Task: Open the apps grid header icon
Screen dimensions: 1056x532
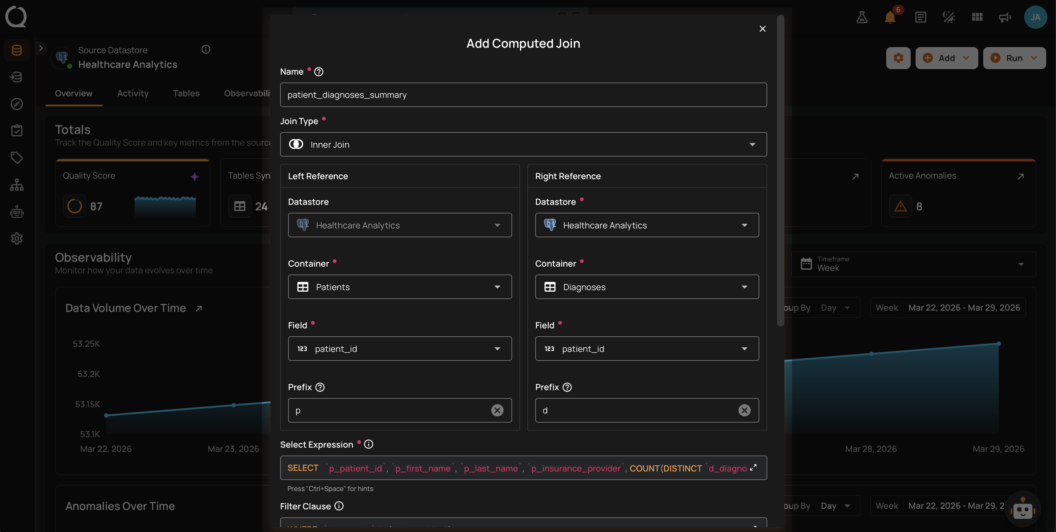Action: click(x=977, y=17)
